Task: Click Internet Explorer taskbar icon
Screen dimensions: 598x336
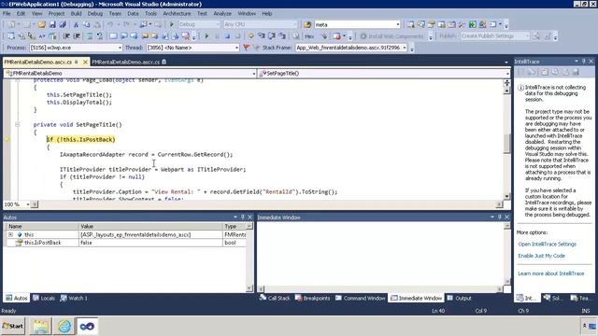Action: [64, 326]
